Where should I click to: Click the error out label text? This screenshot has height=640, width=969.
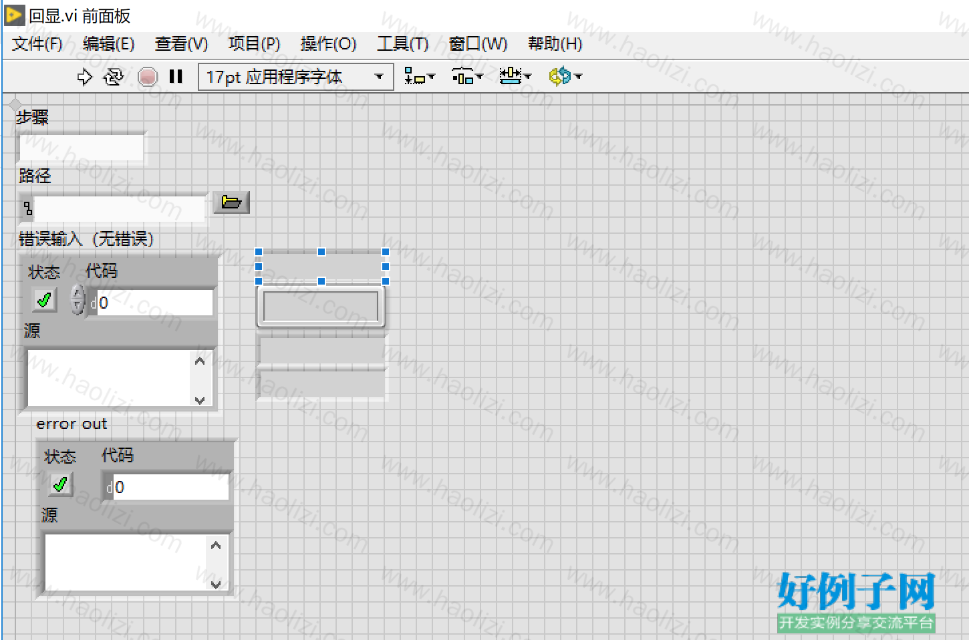(72, 424)
